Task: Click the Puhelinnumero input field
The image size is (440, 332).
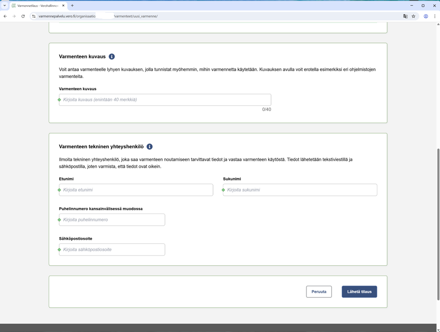Action: [112, 220]
